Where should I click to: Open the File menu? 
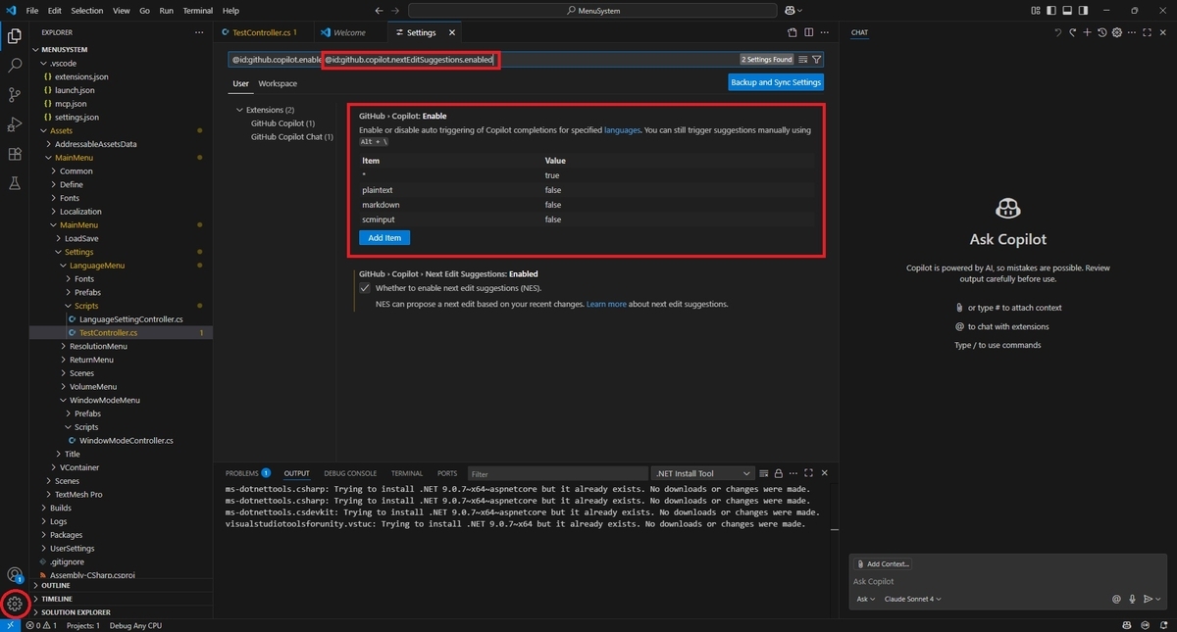[32, 11]
